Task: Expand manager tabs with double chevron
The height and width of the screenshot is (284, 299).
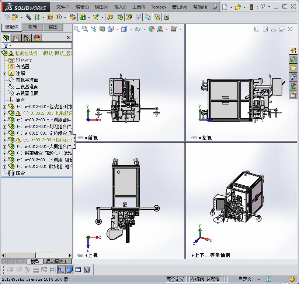Action: click(69, 37)
